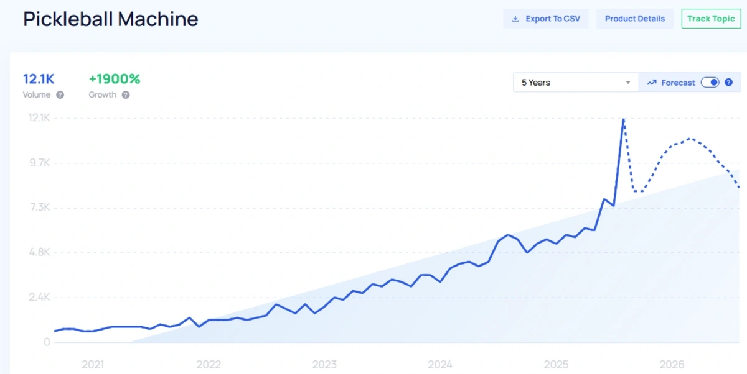Click the Growth label under +1900%

click(x=103, y=95)
